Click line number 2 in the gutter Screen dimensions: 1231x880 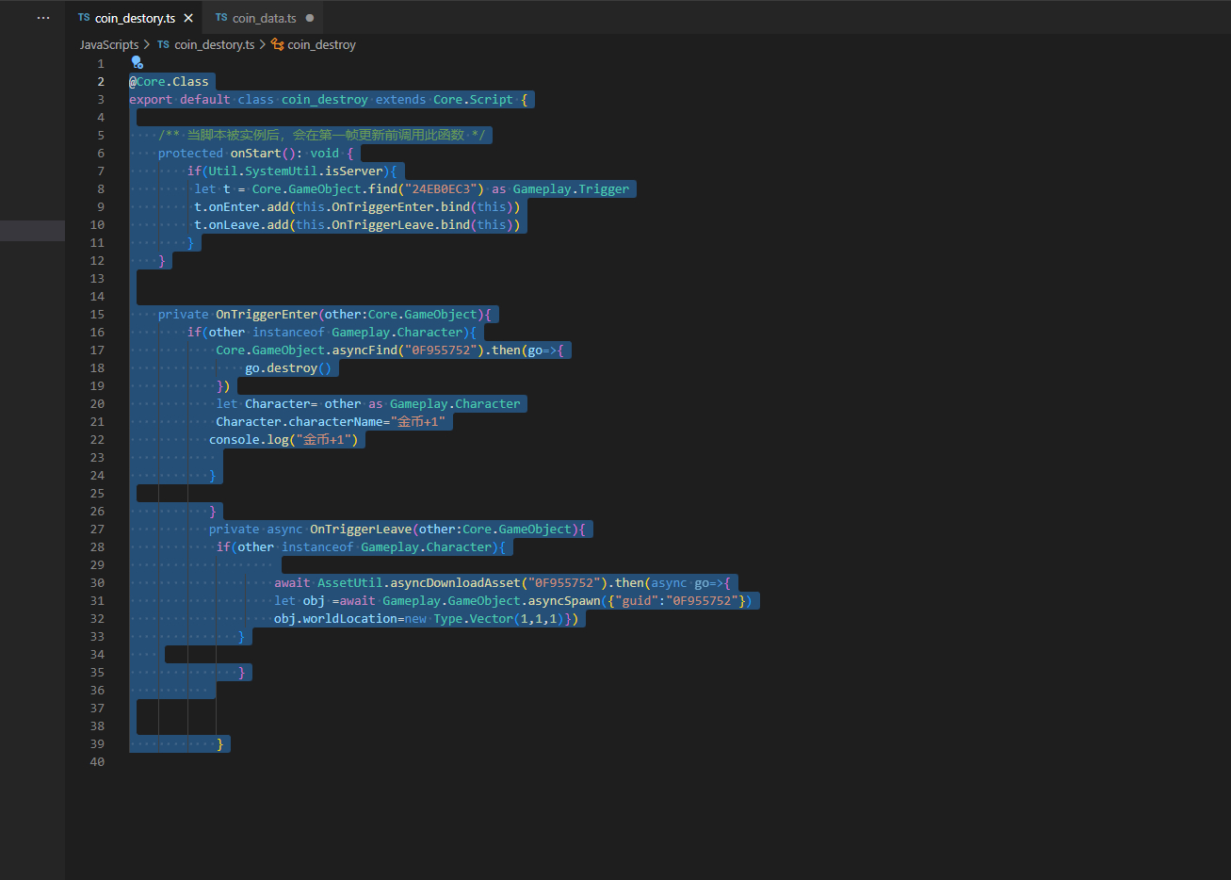click(x=101, y=81)
